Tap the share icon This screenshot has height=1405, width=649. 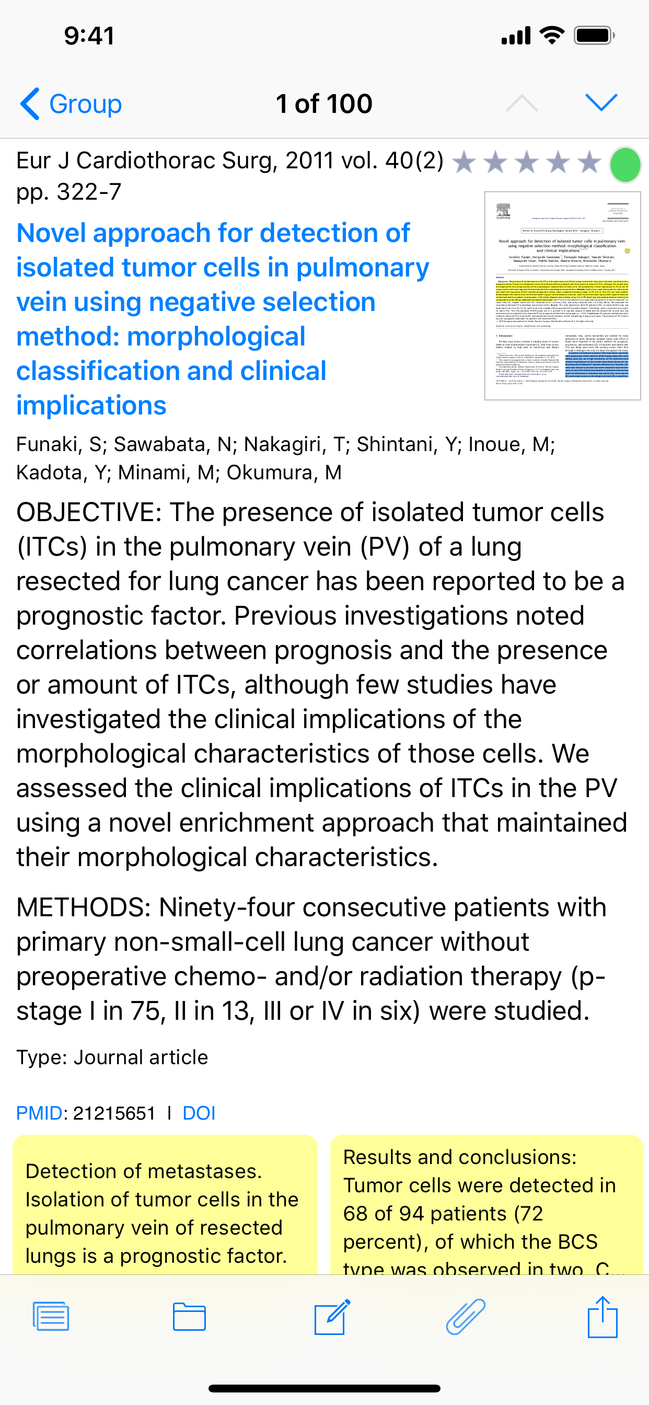pos(602,1317)
